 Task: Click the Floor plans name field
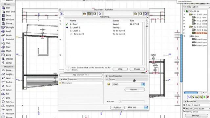pos(82,83)
